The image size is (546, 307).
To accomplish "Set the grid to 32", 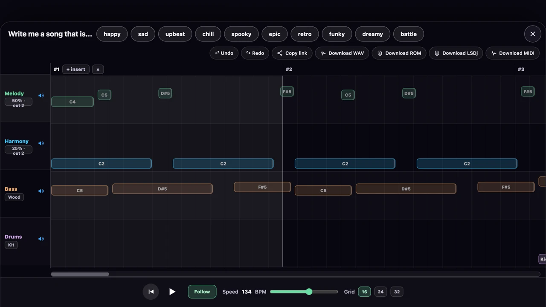I will coord(397,292).
